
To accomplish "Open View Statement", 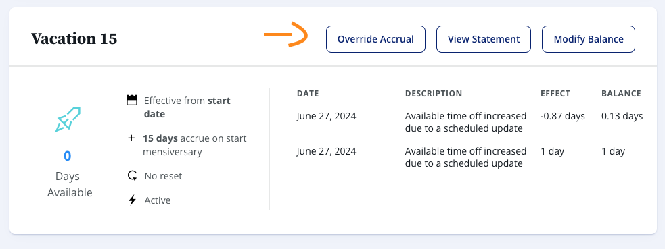I will click(484, 39).
